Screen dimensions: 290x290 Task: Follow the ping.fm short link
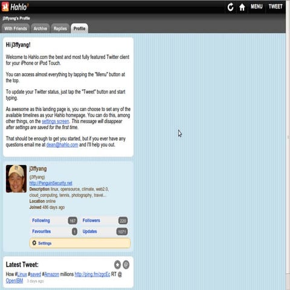[92, 274]
